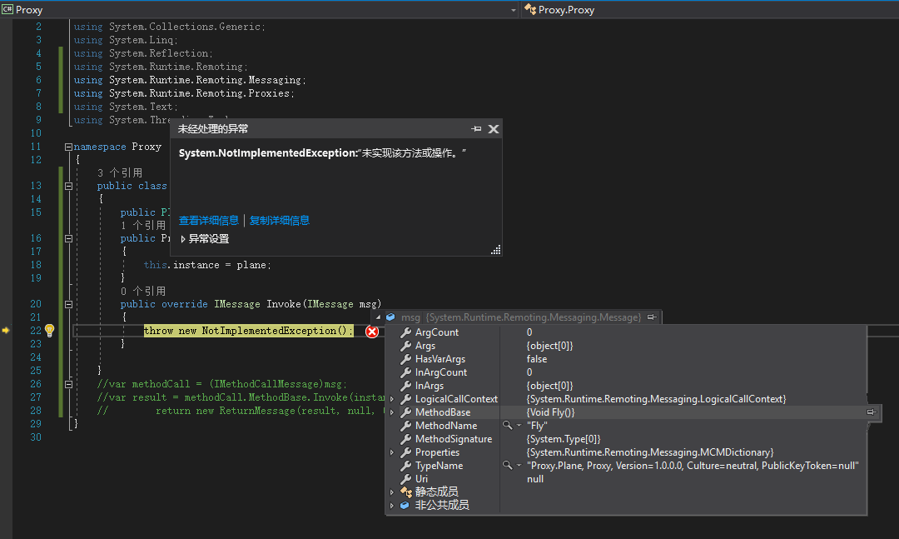Pin the unhandled exception popup window
Image resolution: width=899 pixels, height=539 pixels.
(x=475, y=128)
